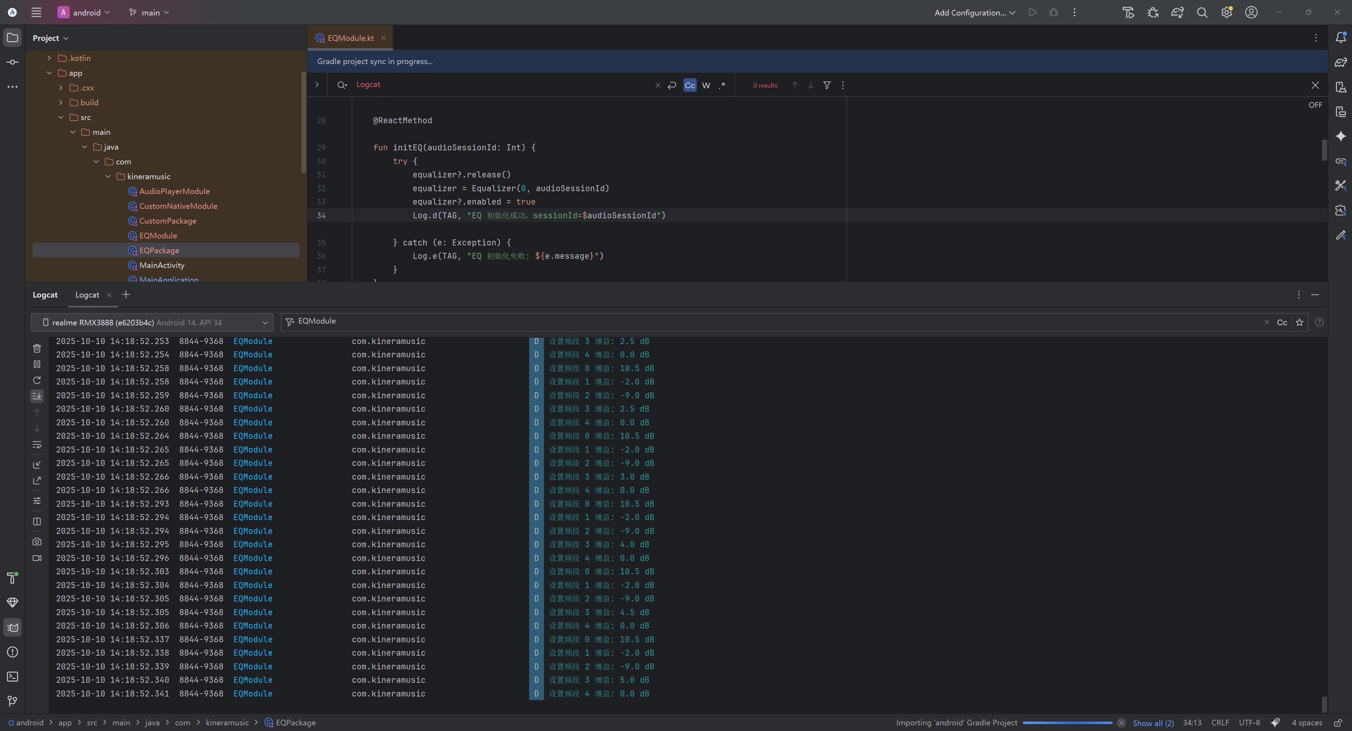Restart the logcat stream
Viewport: 1352px width, 731px height.
37,380
